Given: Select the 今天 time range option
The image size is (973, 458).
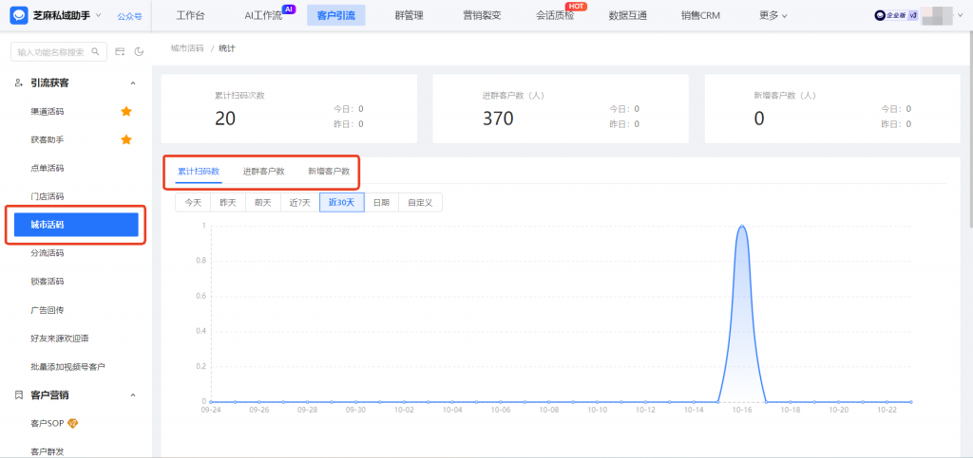Looking at the screenshot, I should point(193,202).
